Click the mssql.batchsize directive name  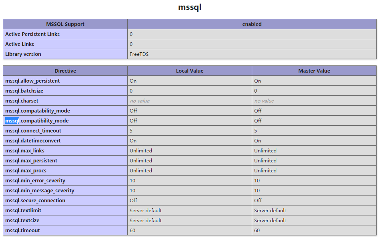click(24, 91)
